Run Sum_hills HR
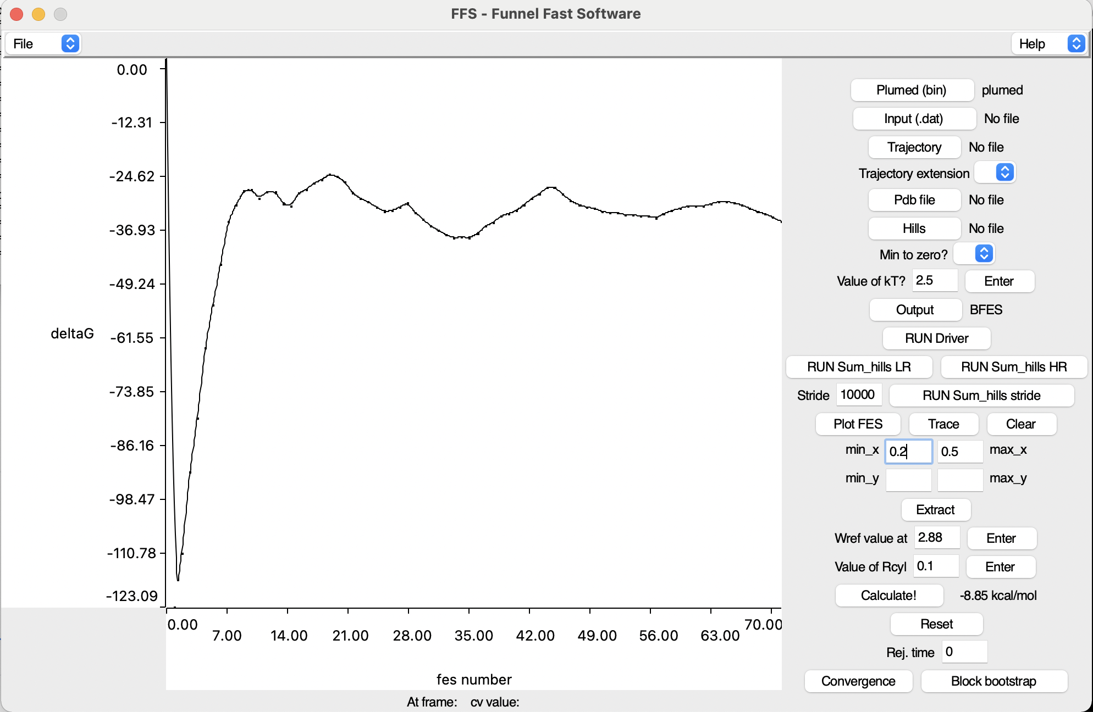 [1013, 367]
